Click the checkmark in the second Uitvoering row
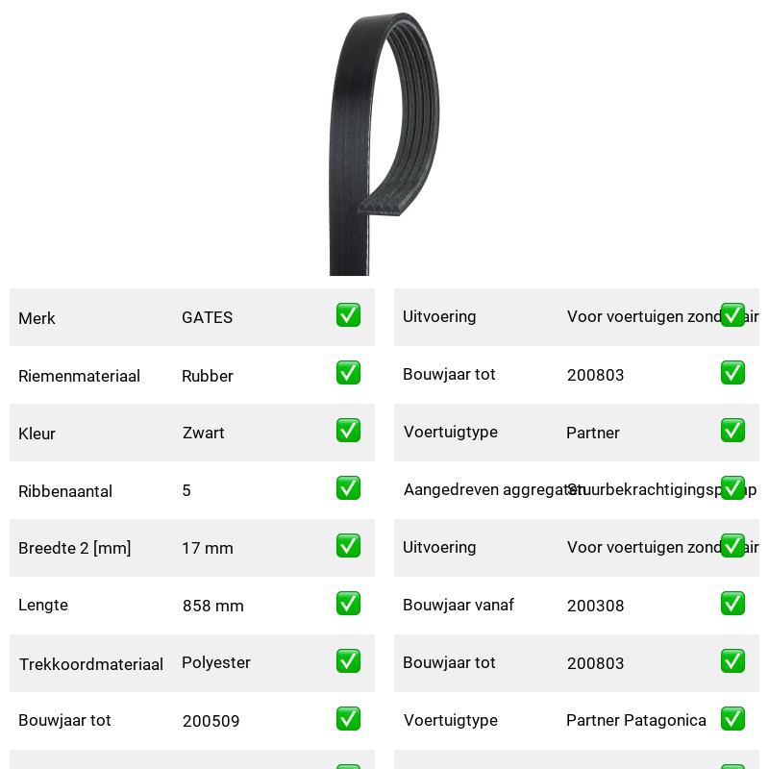The width and height of the screenshot is (769, 769). click(x=732, y=545)
